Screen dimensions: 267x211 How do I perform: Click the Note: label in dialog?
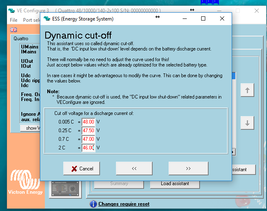coord(53,92)
